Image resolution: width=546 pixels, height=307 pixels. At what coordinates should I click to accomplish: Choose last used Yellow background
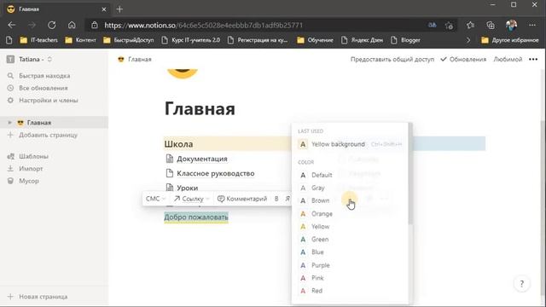(x=351, y=144)
